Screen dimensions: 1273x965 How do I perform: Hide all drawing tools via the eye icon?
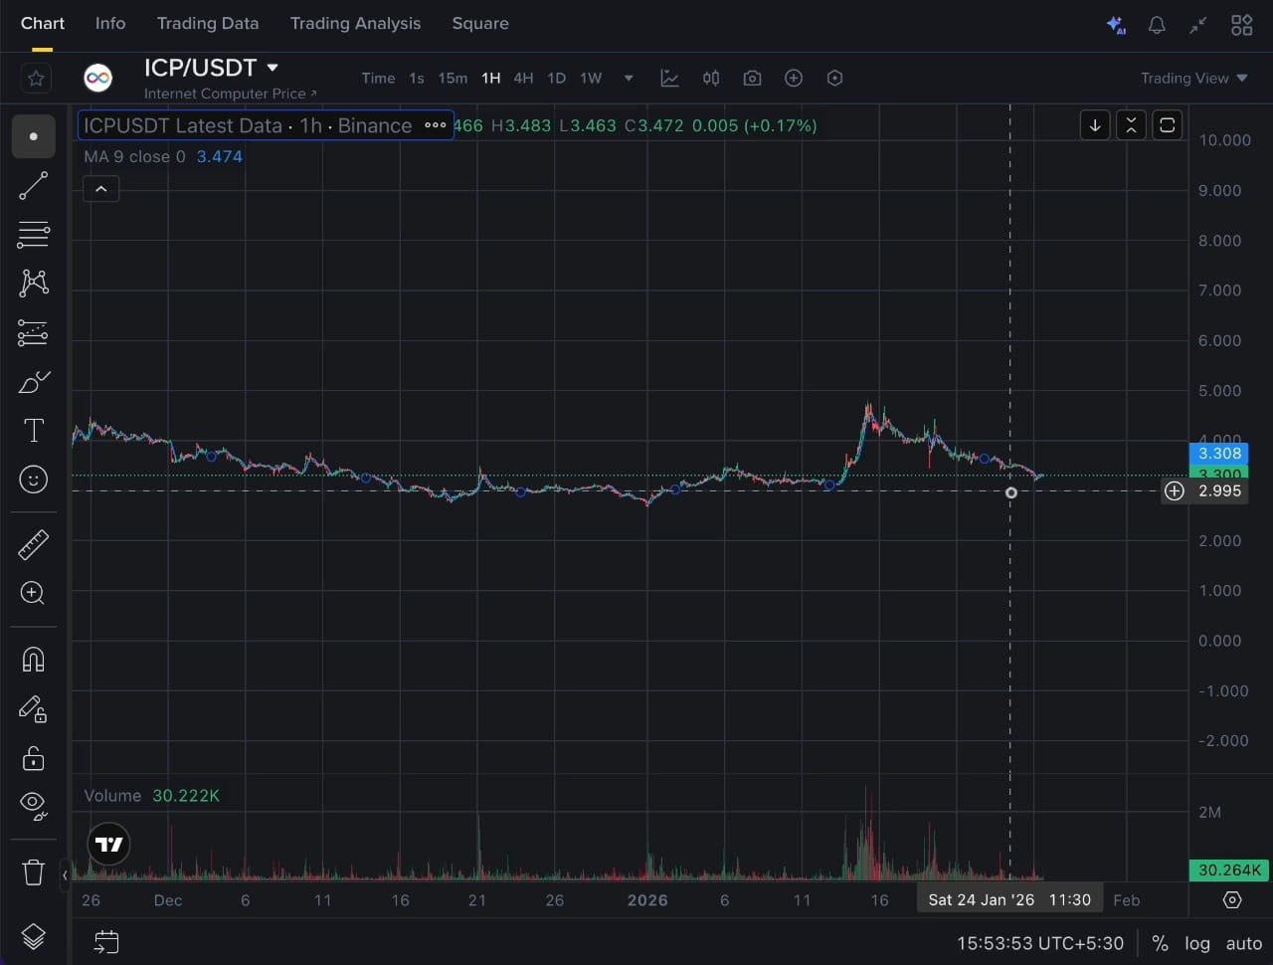click(x=33, y=807)
